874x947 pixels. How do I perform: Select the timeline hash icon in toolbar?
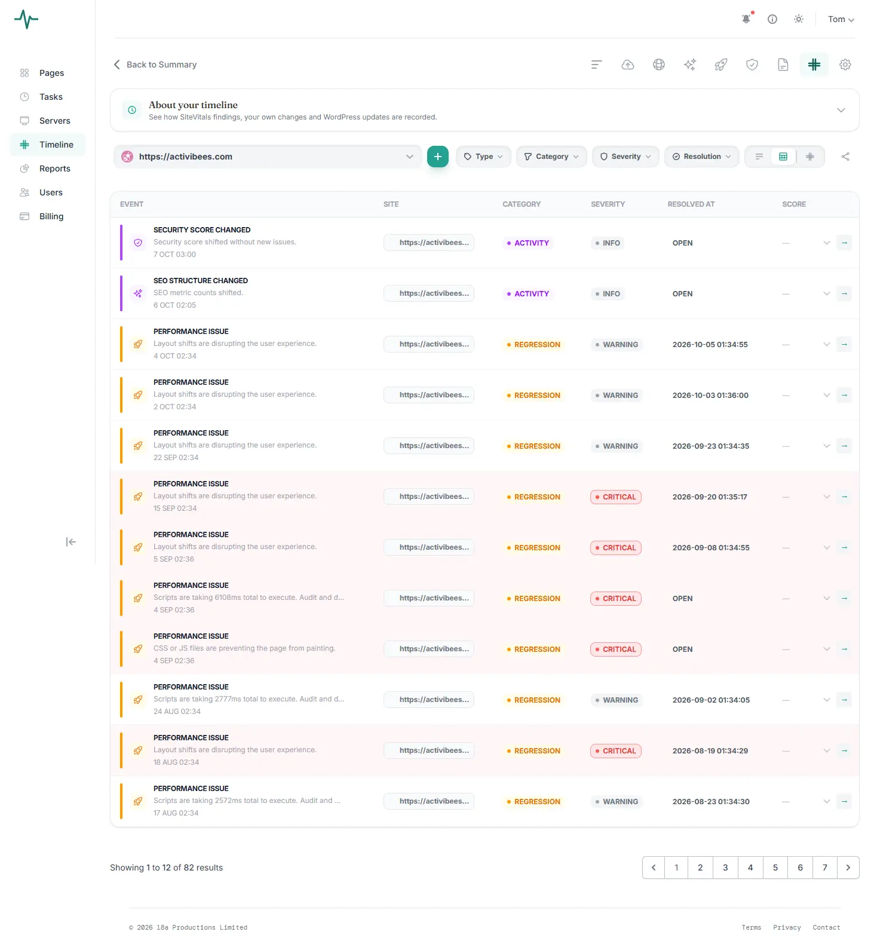[x=814, y=65]
